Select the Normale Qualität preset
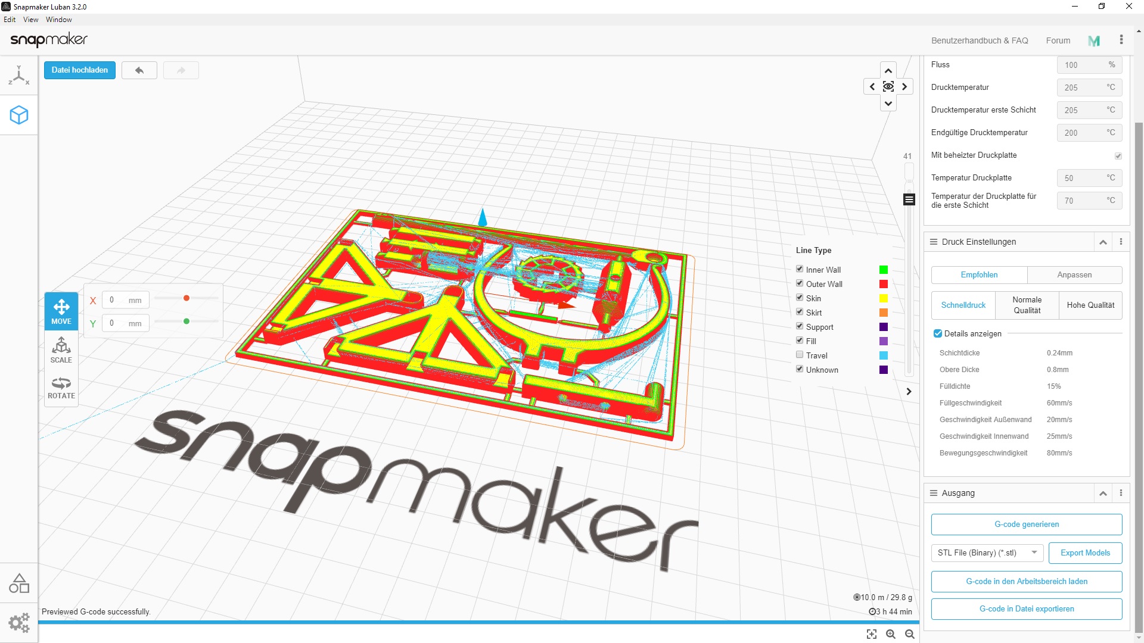 tap(1027, 305)
